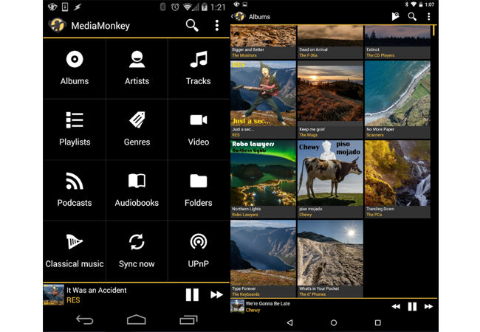The height and width of the screenshot is (332, 480).
Task: Open the Artists tile
Action: tap(137, 69)
